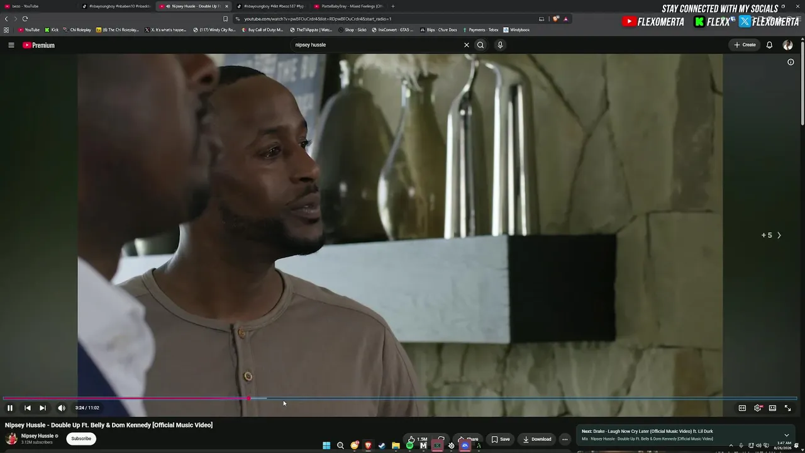Viewport: 805px width, 453px height.
Task: Open the Buy Call of Duty bookmark
Action: (262, 30)
